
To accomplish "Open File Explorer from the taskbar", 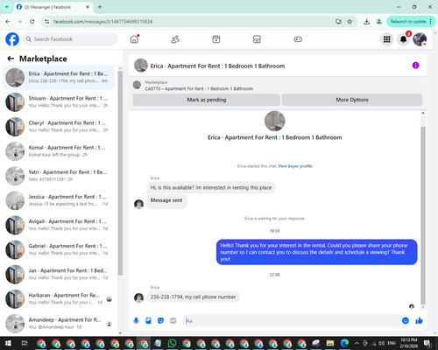I will pyautogui.click(x=330, y=343).
